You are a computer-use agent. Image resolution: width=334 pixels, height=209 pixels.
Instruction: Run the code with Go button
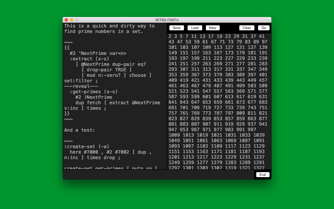point(264,28)
